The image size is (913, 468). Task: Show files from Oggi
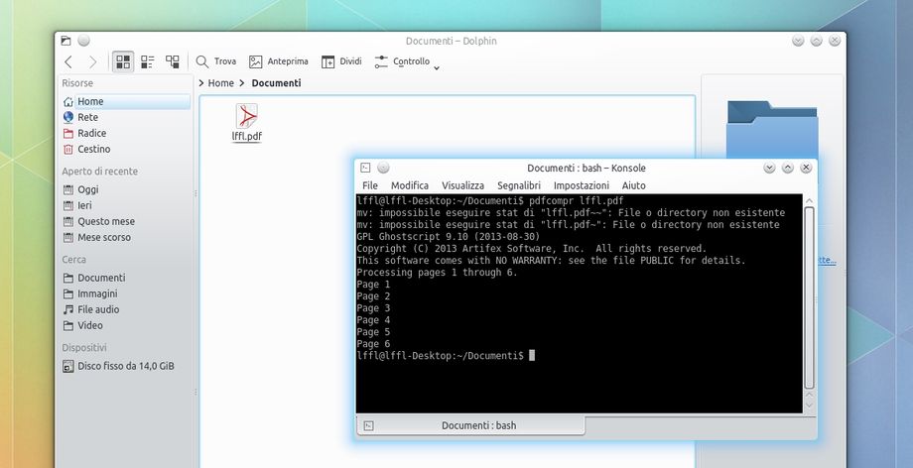coord(126,189)
